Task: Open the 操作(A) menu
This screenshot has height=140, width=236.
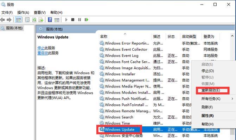Action: (x=23, y=13)
